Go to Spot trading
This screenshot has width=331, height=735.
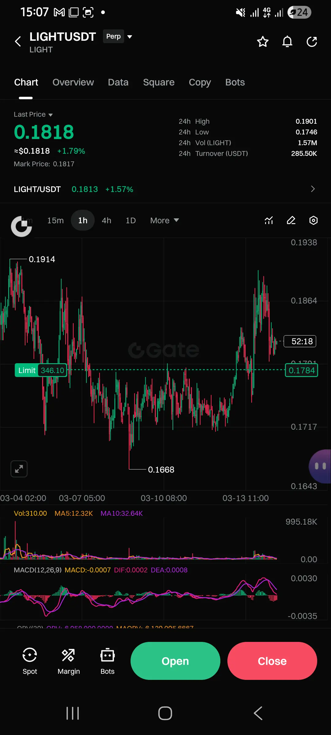click(30, 662)
